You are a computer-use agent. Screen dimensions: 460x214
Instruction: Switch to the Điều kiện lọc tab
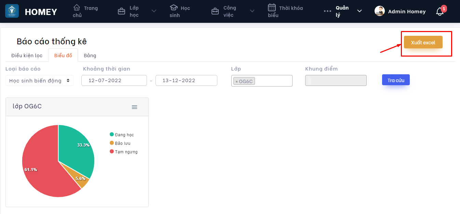pyautogui.click(x=27, y=55)
